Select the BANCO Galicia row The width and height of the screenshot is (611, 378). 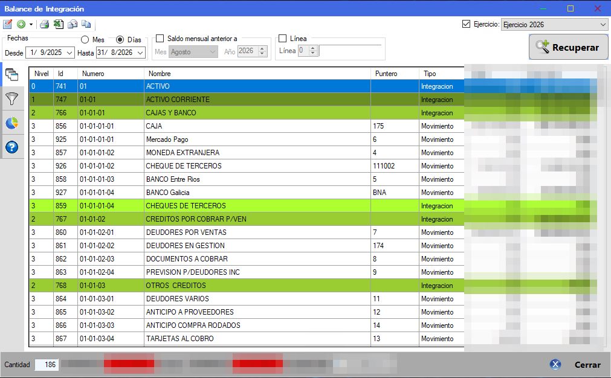point(247,192)
